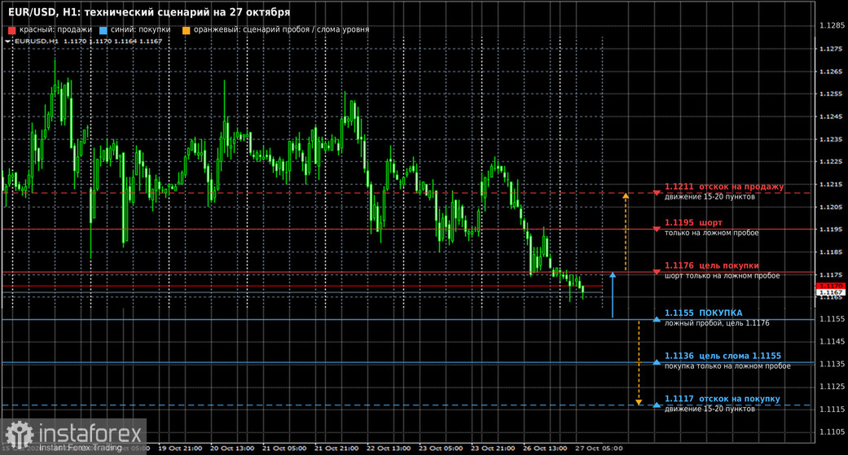Click the 1.1245 price axis value
Image resolution: width=848 pixels, height=455 pixels.
click(831, 116)
